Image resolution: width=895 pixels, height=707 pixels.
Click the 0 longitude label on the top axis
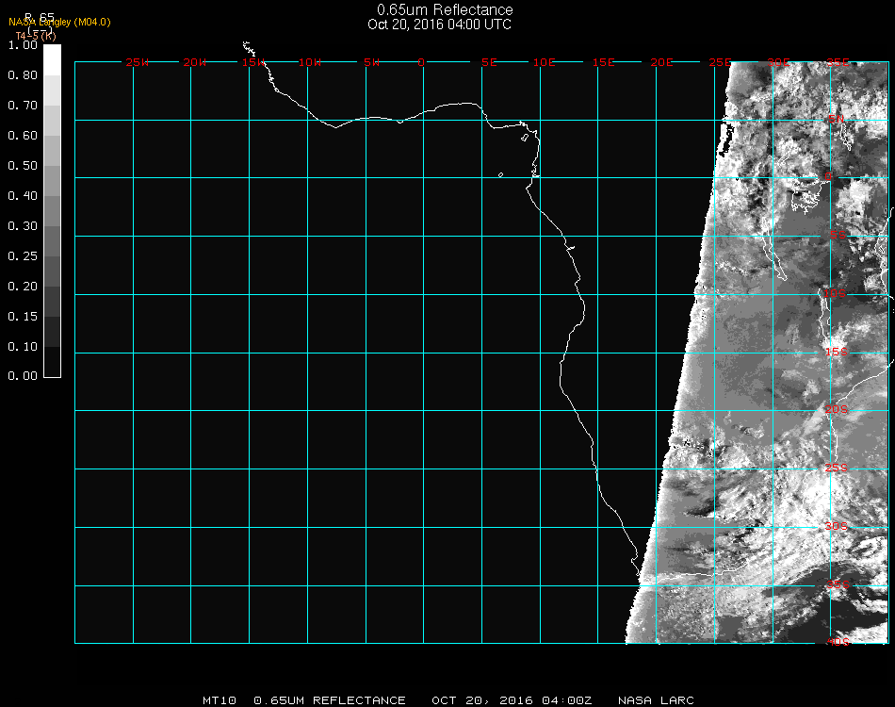(421, 63)
